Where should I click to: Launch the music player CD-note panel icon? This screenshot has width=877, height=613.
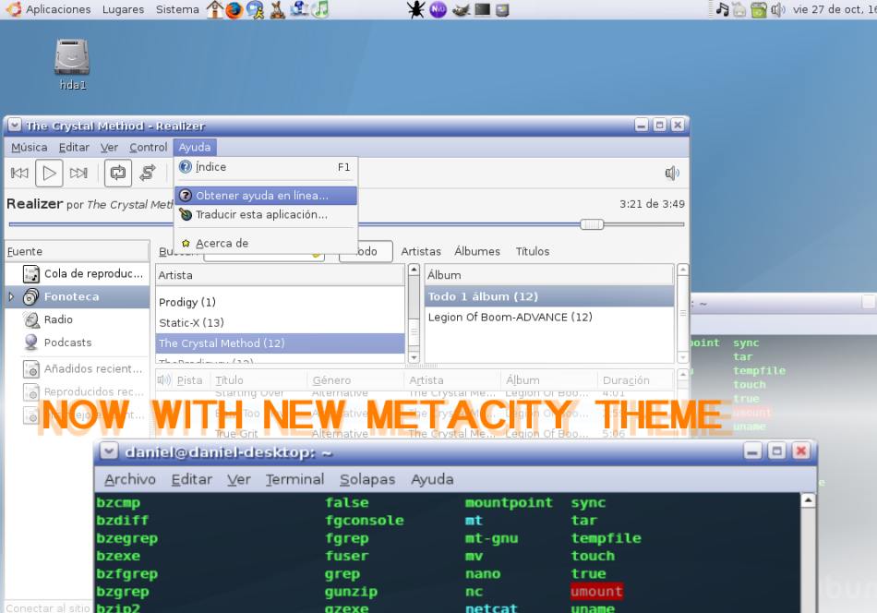[320, 9]
